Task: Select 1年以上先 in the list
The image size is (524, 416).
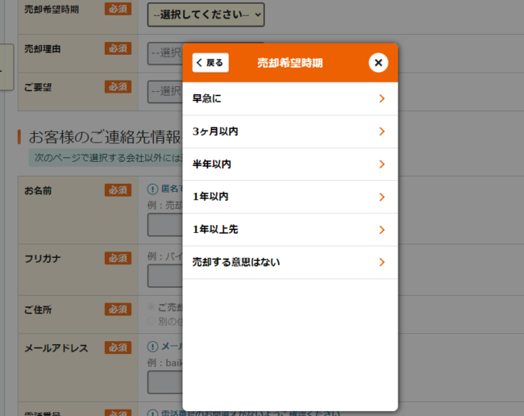Action: [x=290, y=230]
